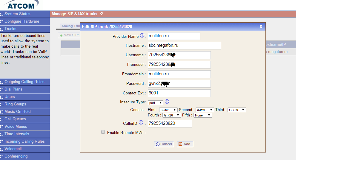This screenshot has width=344, height=193.
Task: Go to Outgoing Calling Rules menu
Action: [25, 82]
